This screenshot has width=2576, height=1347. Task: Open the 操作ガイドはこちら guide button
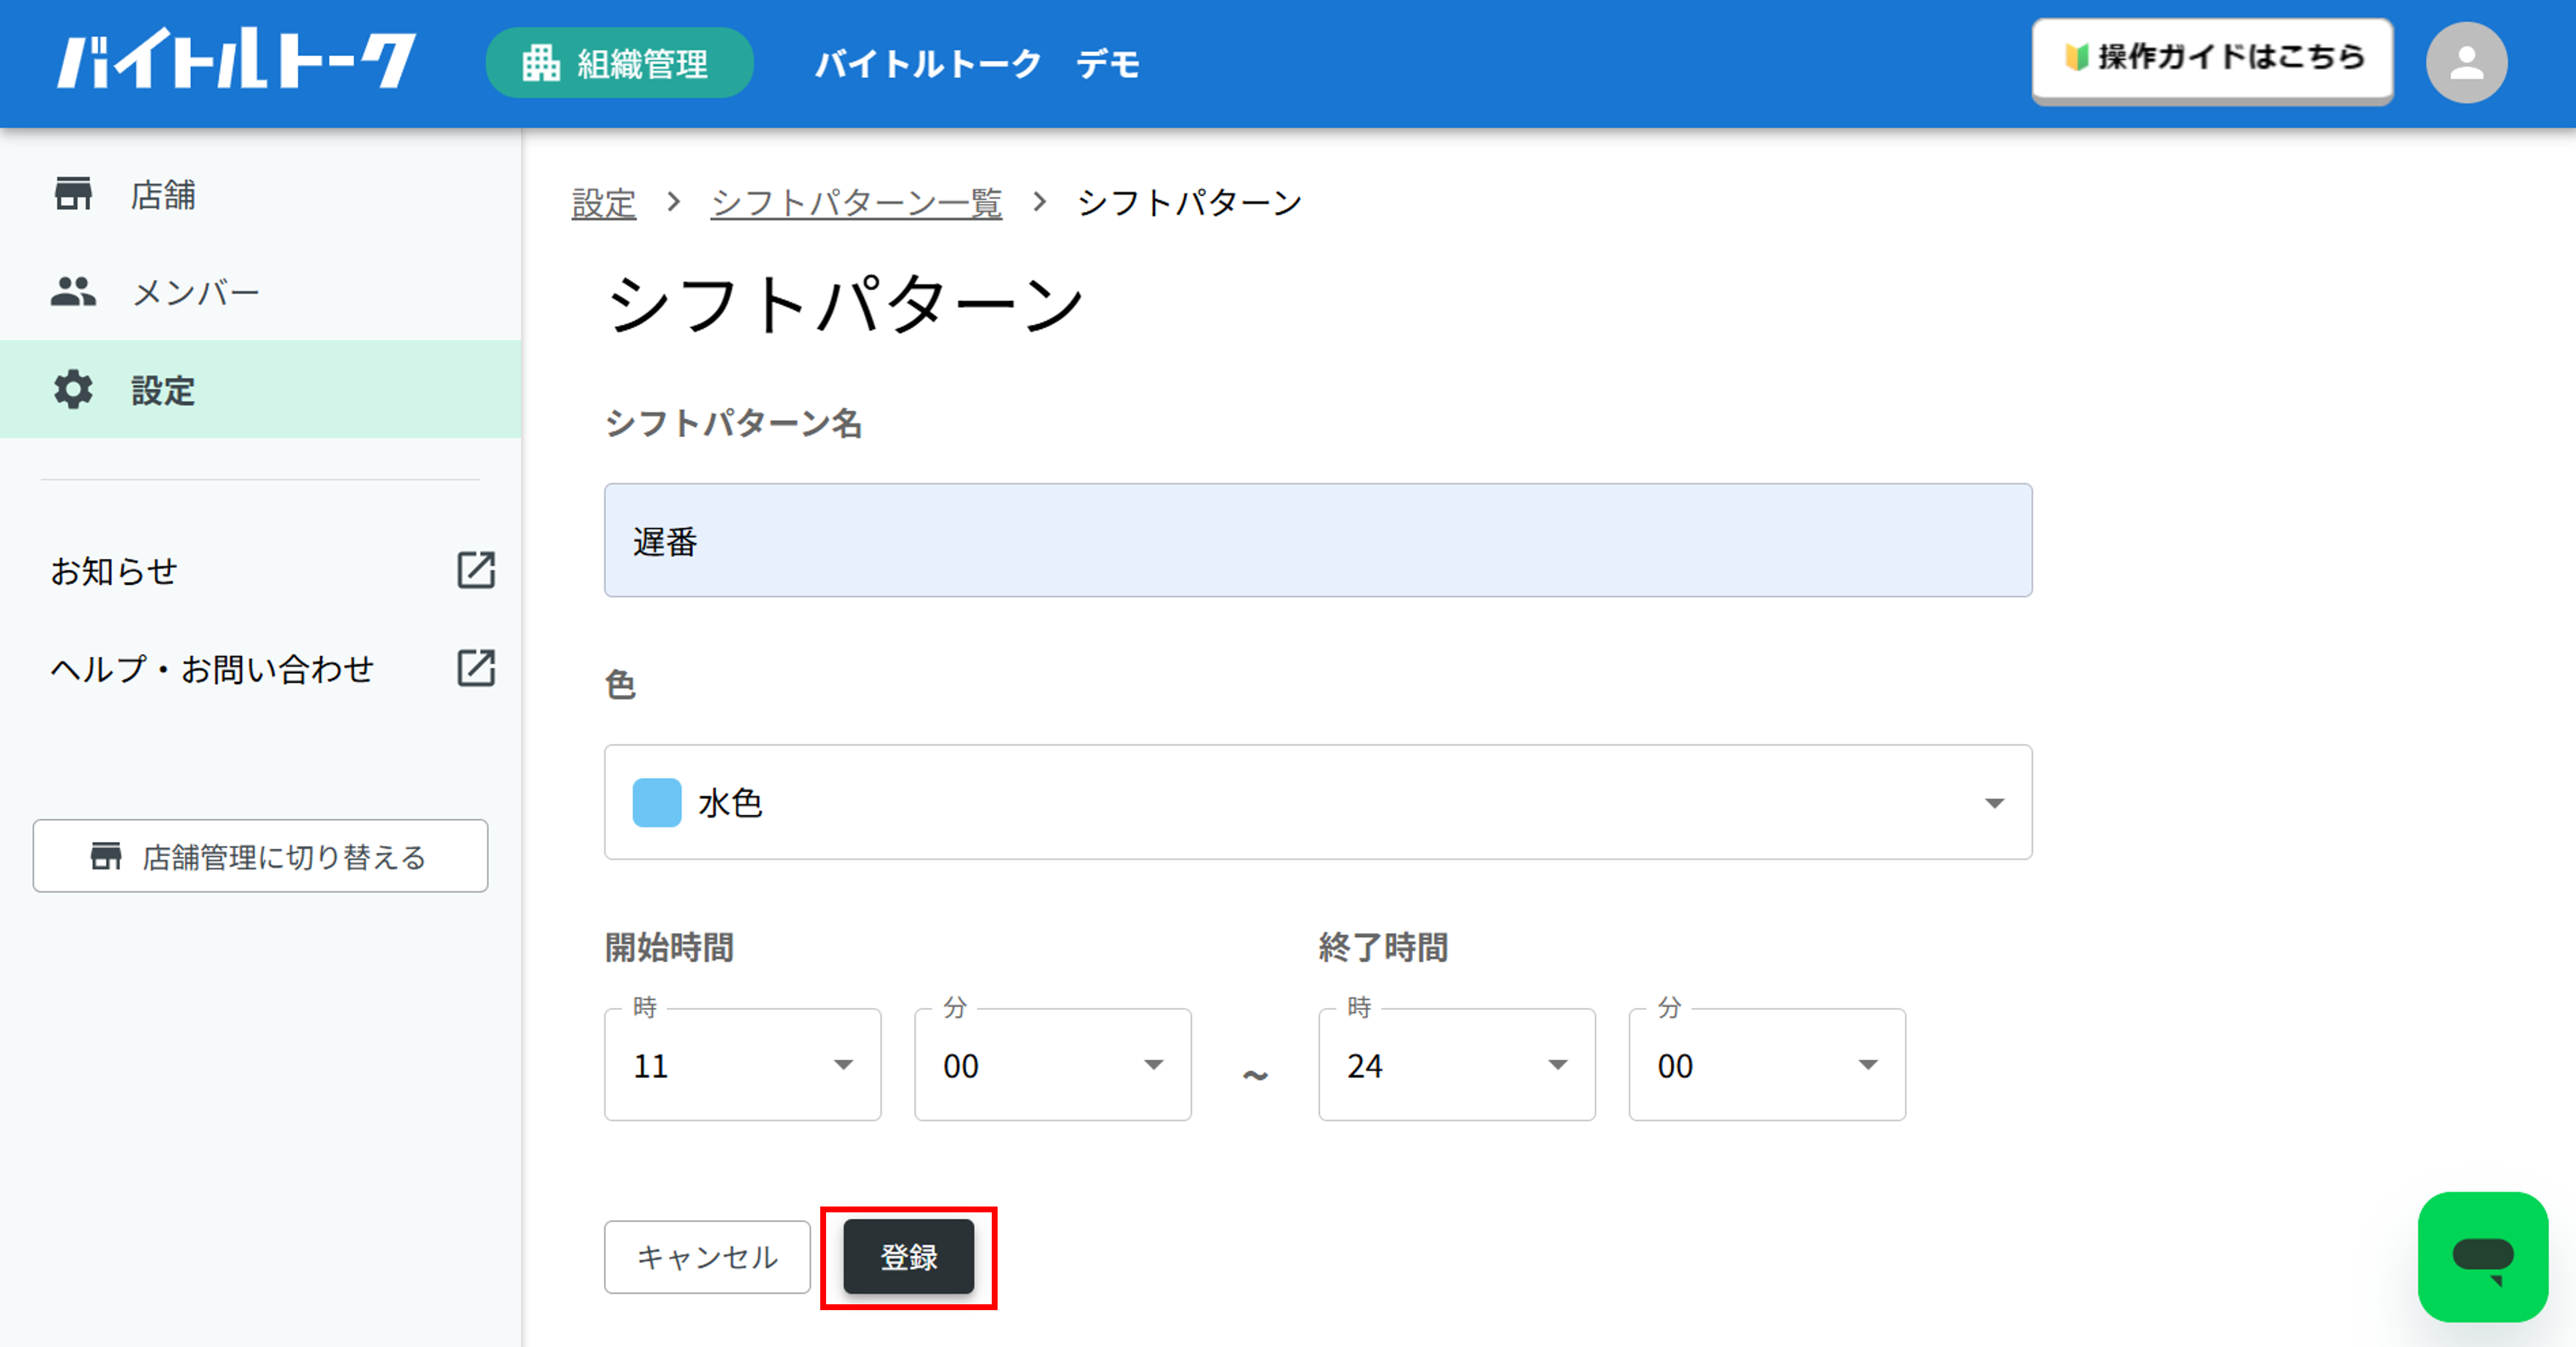[x=2212, y=59]
